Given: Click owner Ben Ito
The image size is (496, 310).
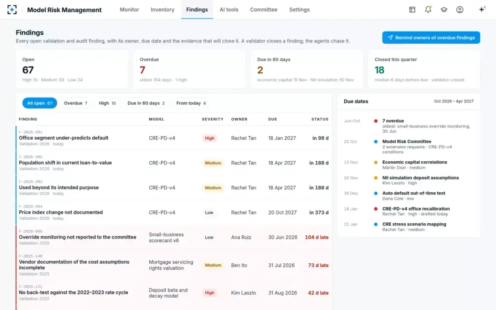Looking at the screenshot, I should click(239, 265).
